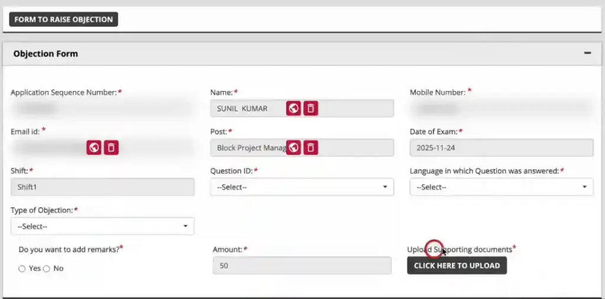Viewport: 605px width, 299px height.
Task: Click globe icon beside Email id field
Action: (x=93, y=147)
